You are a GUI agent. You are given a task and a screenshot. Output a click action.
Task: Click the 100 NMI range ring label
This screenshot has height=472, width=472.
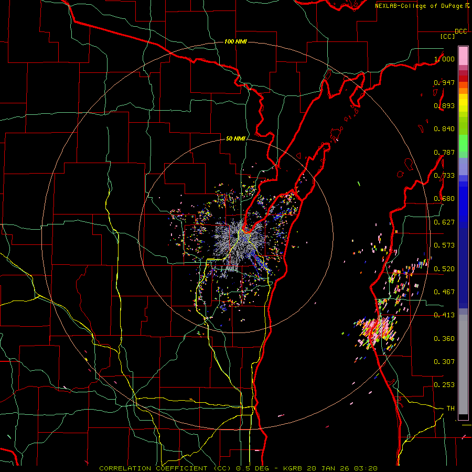235,41
